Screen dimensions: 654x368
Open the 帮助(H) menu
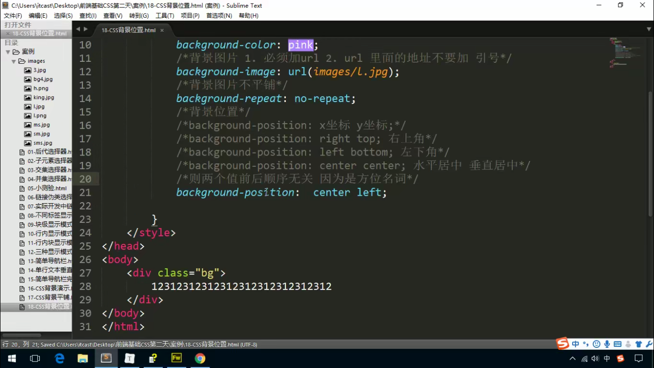(x=249, y=16)
